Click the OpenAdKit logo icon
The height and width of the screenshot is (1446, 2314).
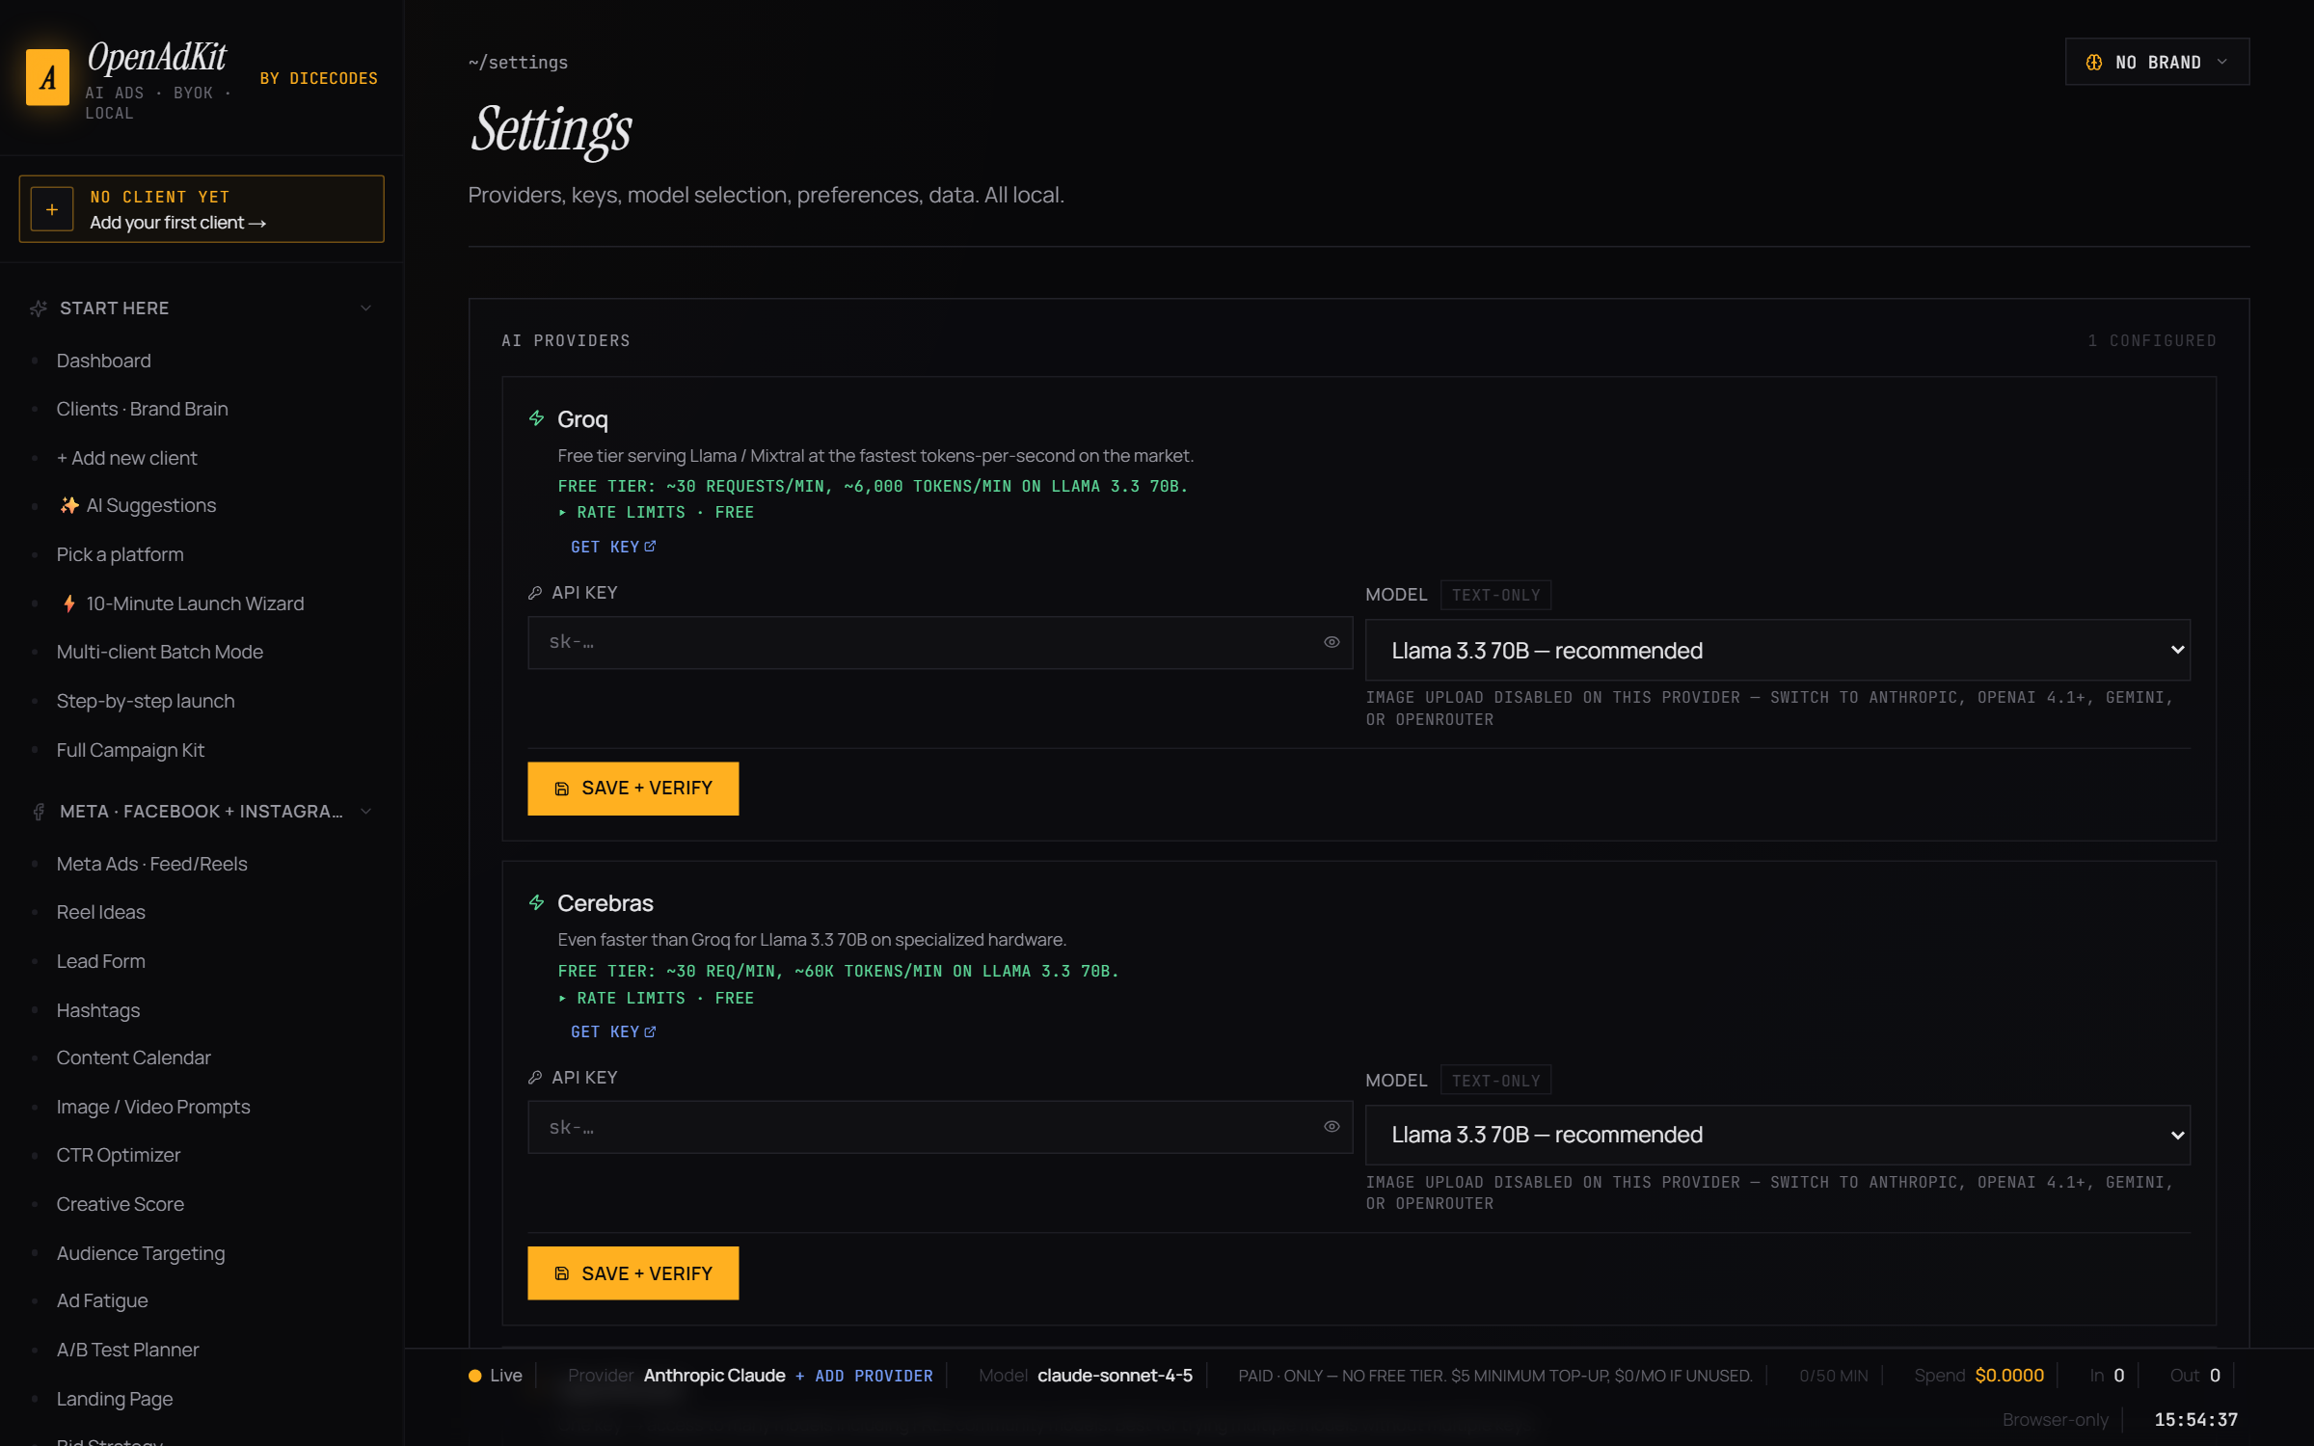tap(47, 77)
